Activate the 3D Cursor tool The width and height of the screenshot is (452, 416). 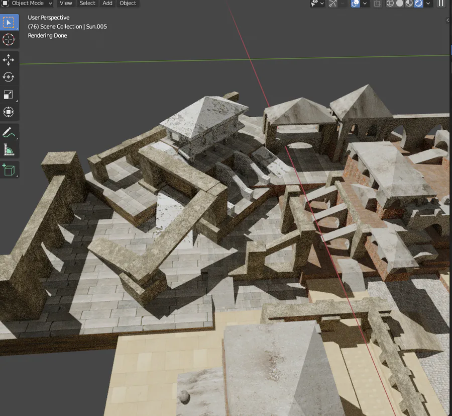(9, 40)
